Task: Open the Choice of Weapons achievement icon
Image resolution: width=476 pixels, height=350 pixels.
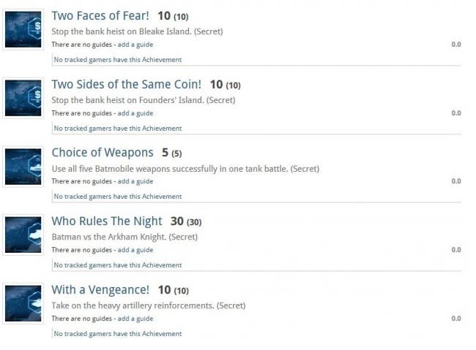Action: (23, 167)
